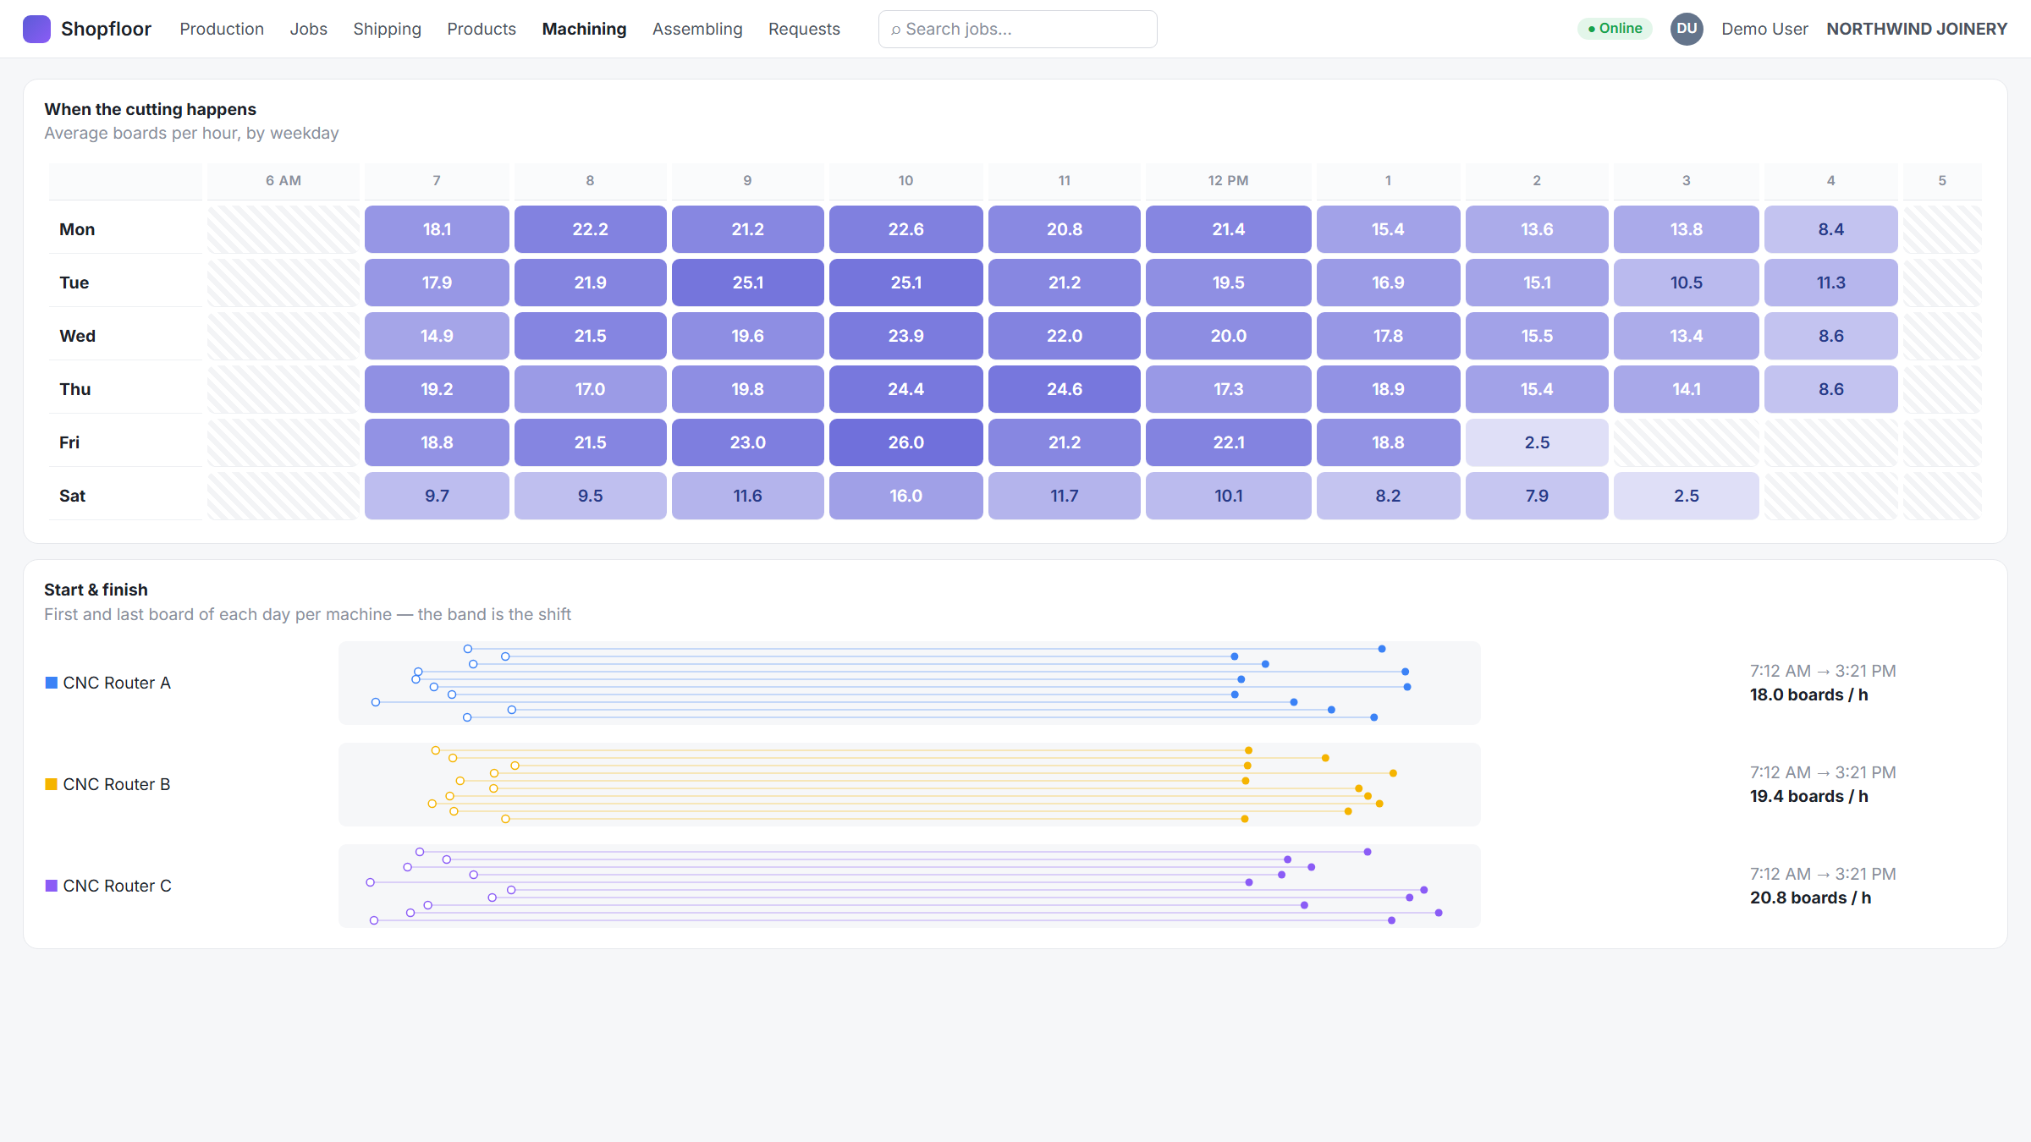This screenshot has height=1142, width=2031.
Task: Click the Tuesday 2 o'clock cell 15.1
Action: pos(1537,283)
